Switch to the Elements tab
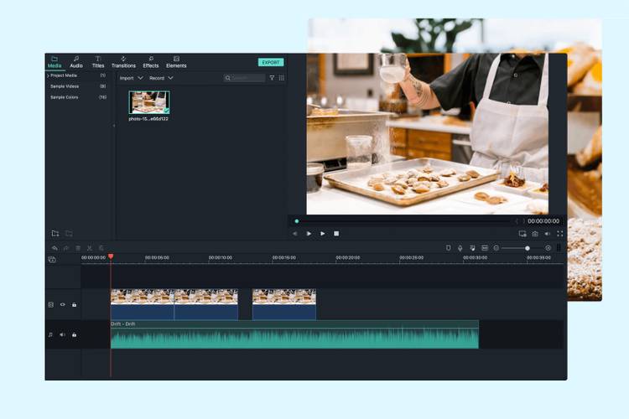Image resolution: width=629 pixels, height=419 pixels. [176, 62]
